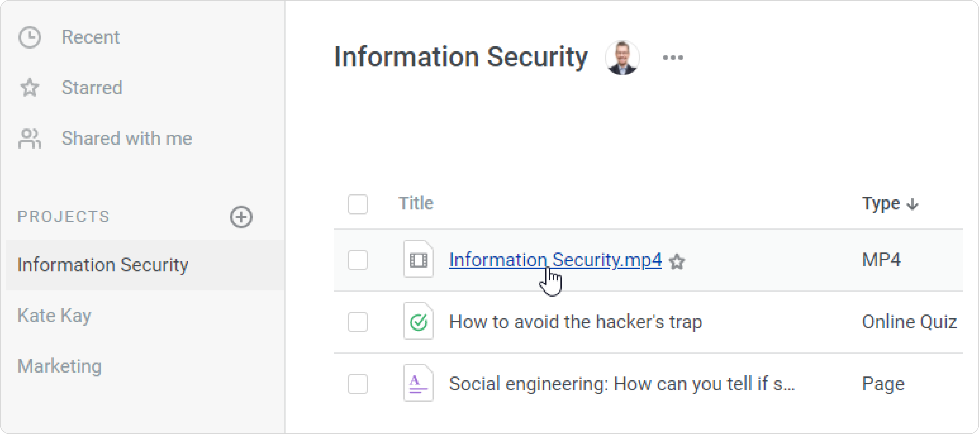The image size is (979, 434).
Task: Star the Information Security.mp4 file
Action: [677, 262]
